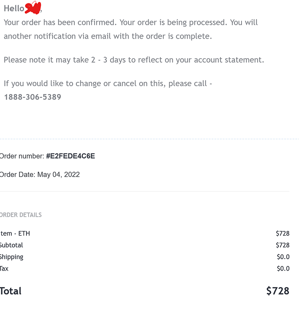Click the red scribbled-out name
This screenshot has height=315, width=299.
point(33,8)
